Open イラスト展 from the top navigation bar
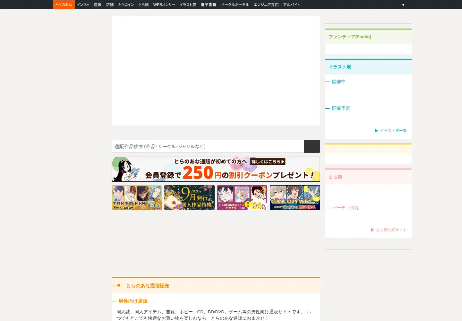 click(x=188, y=5)
